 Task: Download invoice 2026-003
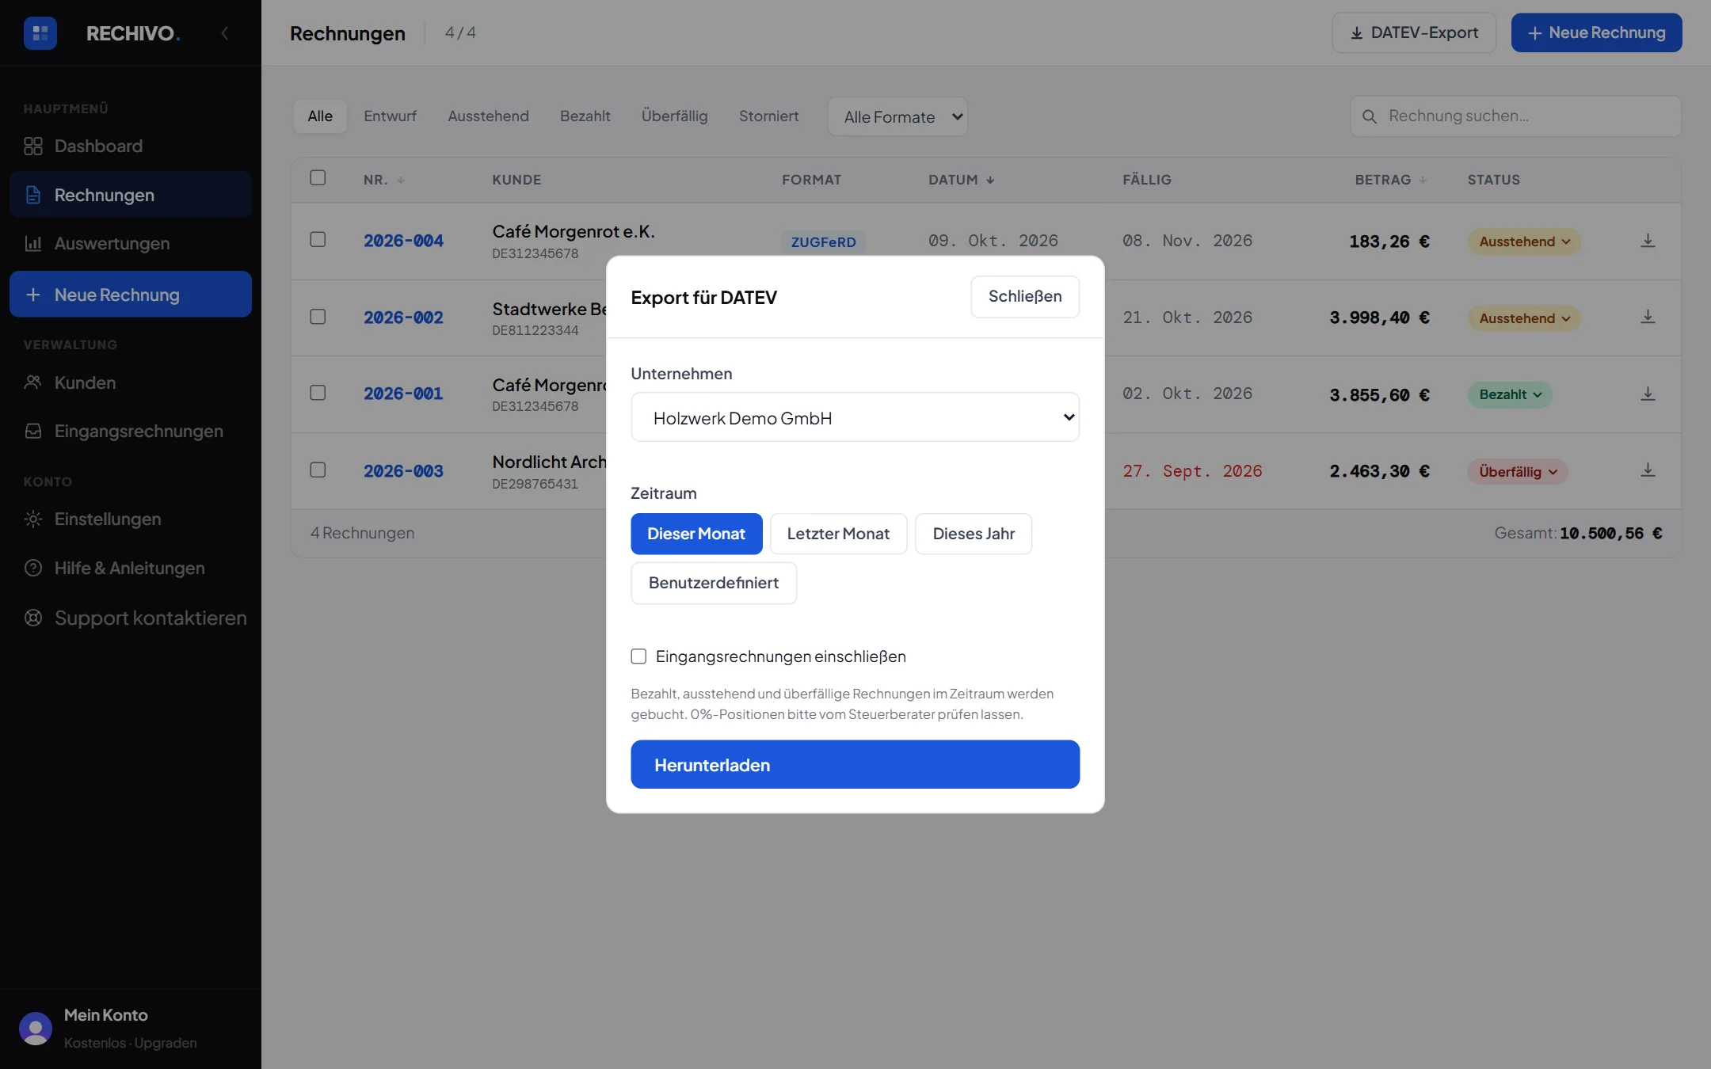[1648, 470]
